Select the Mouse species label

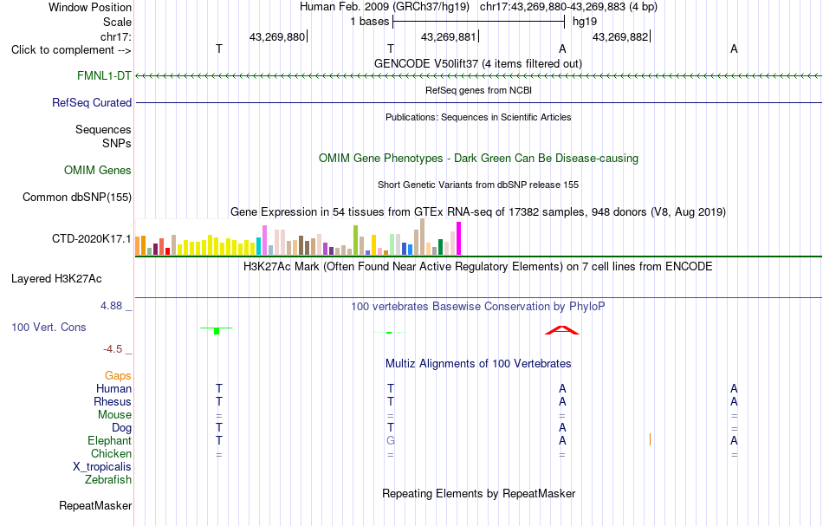pyautogui.click(x=114, y=415)
